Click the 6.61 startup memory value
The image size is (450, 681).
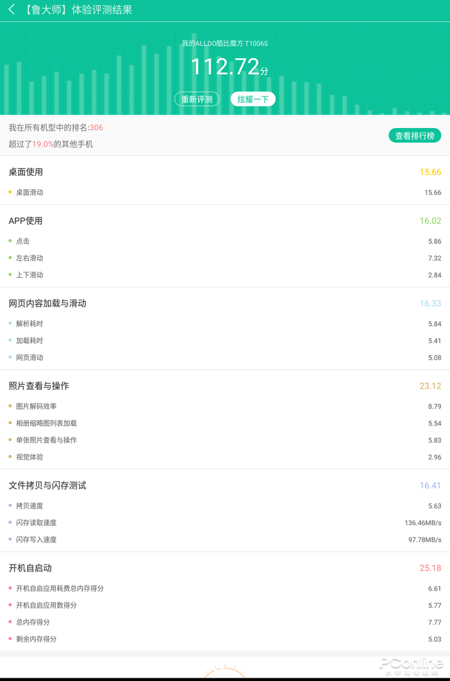click(435, 588)
